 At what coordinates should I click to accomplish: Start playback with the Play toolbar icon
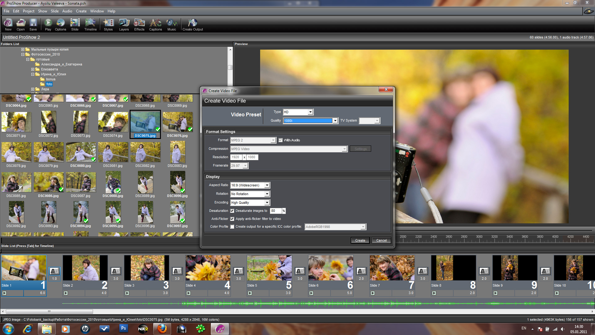[x=48, y=25]
